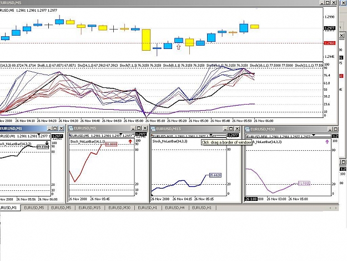The image size is (347, 261).
Task: Select the red up arrow in the M5 stochastic sub-window
Action: click(x=130, y=141)
